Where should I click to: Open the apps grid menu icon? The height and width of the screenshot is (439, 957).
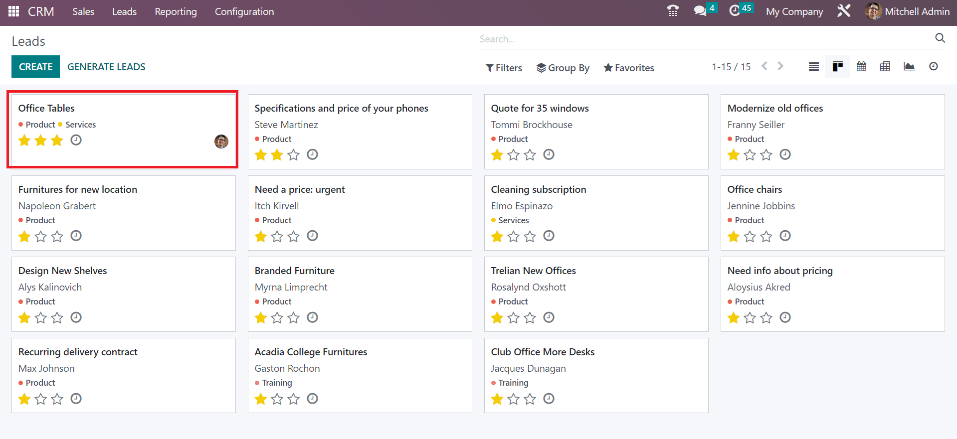[13, 11]
